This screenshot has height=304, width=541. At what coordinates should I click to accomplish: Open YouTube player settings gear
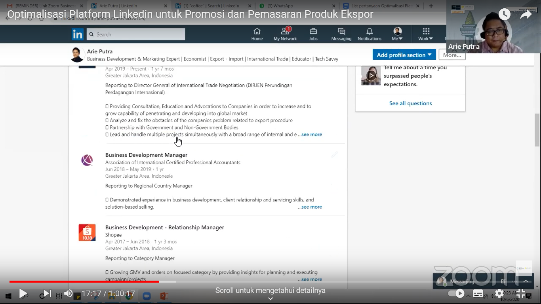point(499,293)
